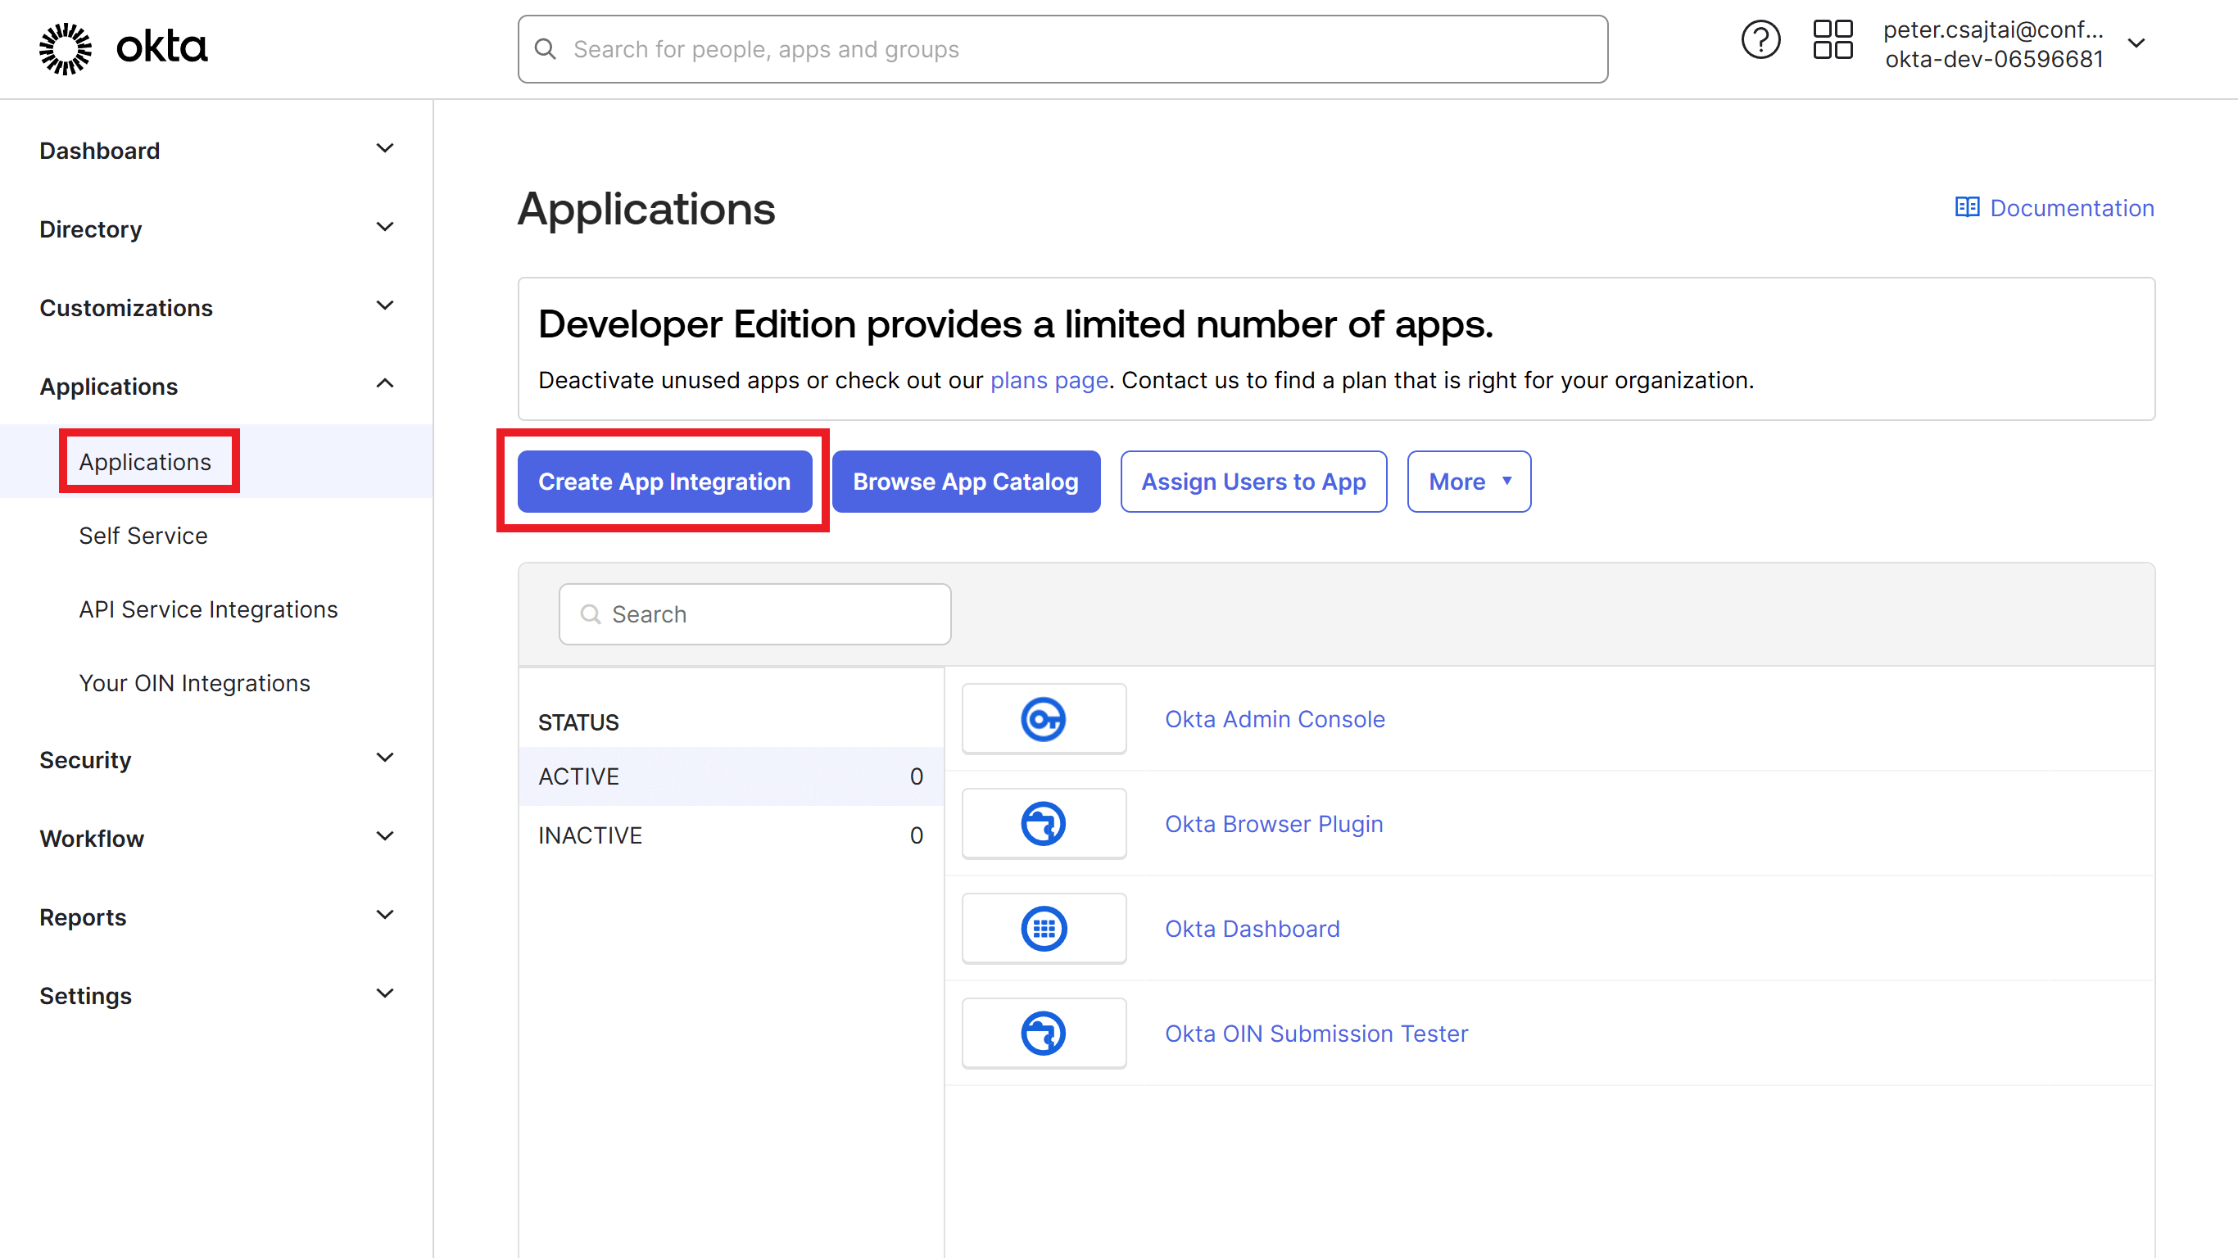Click the Documentation book icon
The width and height of the screenshot is (2238, 1258).
[x=1967, y=206]
